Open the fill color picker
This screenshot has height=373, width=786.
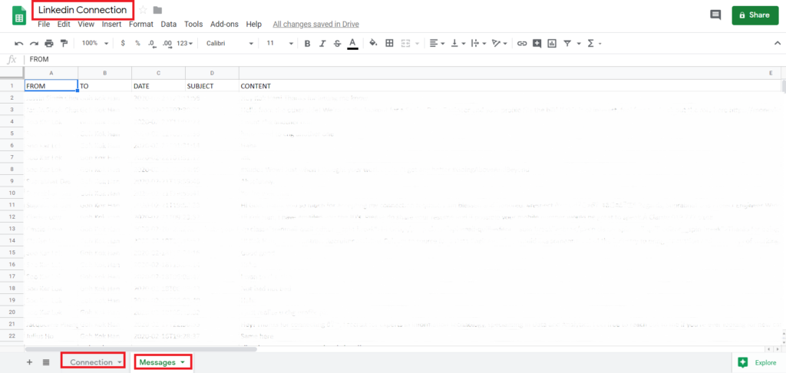pyautogui.click(x=373, y=43)
